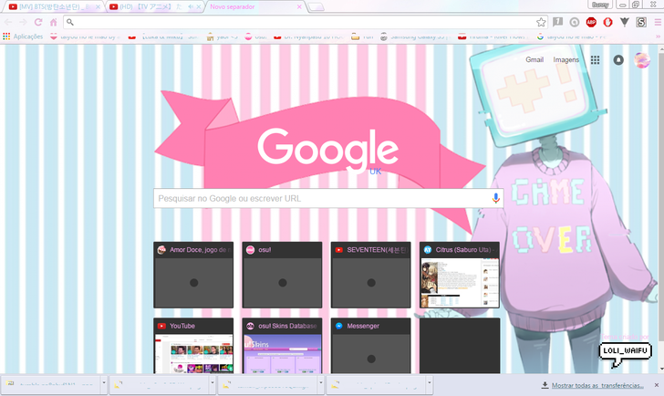Image resolution: width=664 pixels, height=396 pixels.
Task: Expand fourth download item's dropdown arrow
Action: click(430, 384)
